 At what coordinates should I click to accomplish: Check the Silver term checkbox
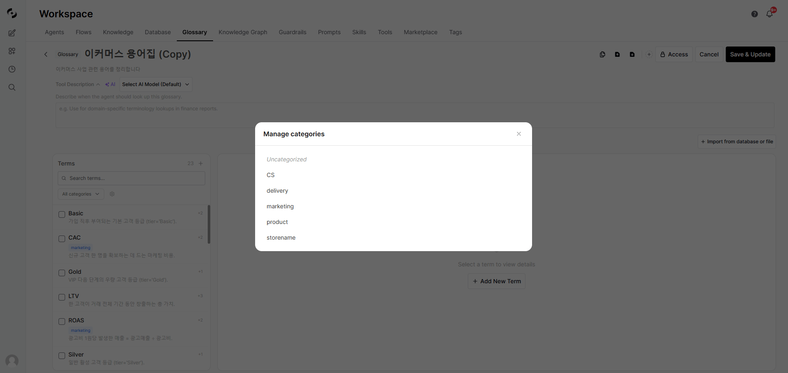(x=62, y=356)
